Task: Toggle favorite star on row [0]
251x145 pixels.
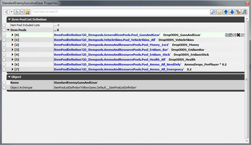Action: click(x=4, y=35)
